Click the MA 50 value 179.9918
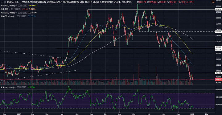The height and width of the screenshot is (115, 222). 31,16
